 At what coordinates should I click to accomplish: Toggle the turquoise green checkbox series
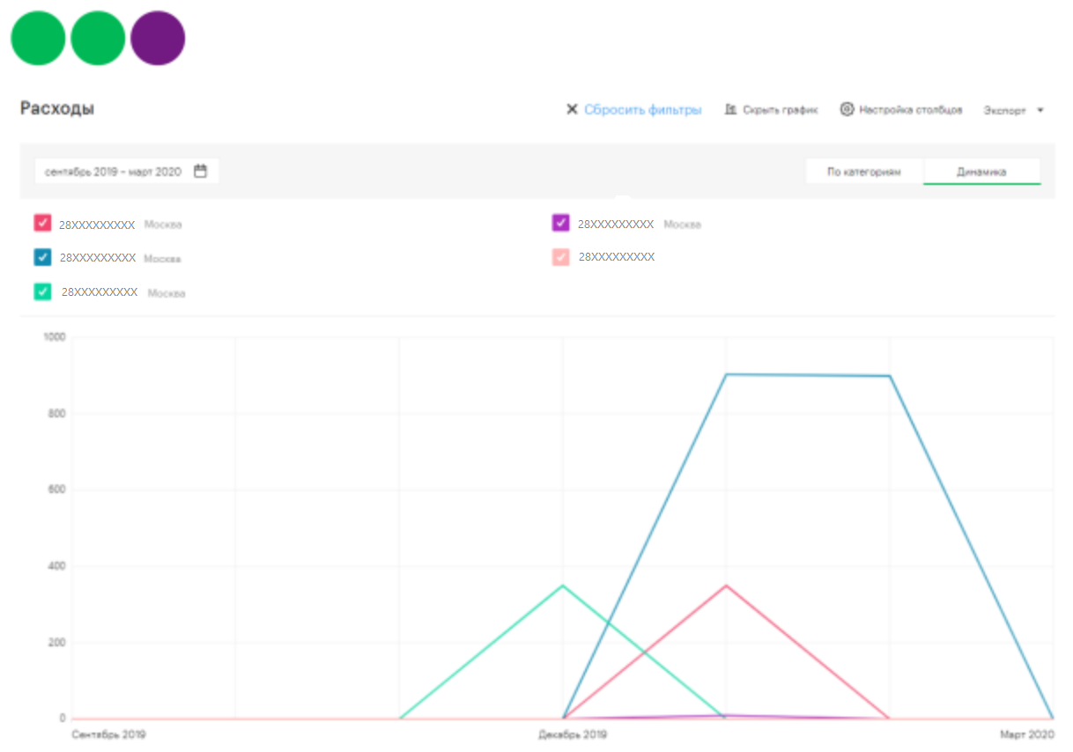(42, 291)
